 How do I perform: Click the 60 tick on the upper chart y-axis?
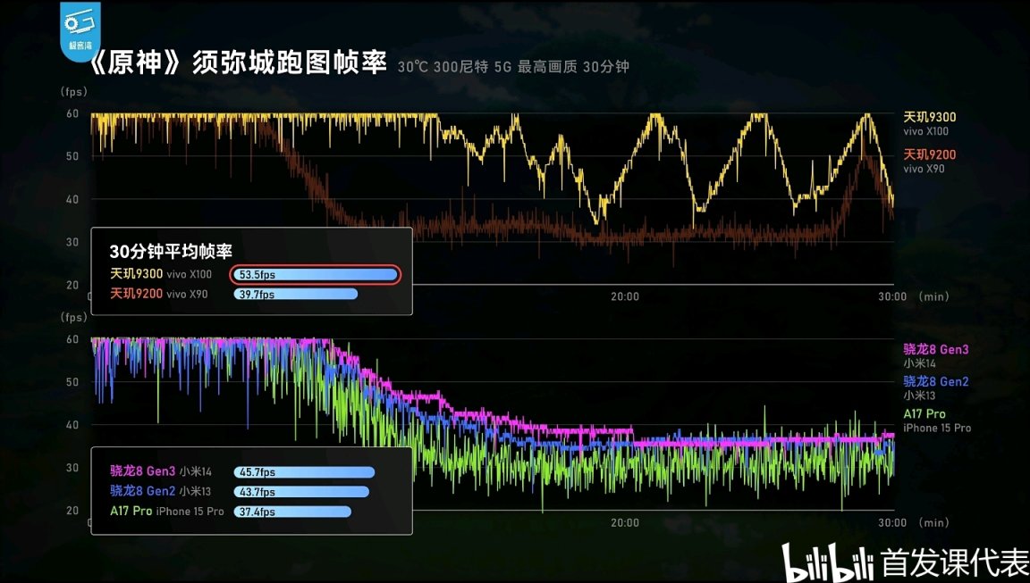[x=72, y=113]
